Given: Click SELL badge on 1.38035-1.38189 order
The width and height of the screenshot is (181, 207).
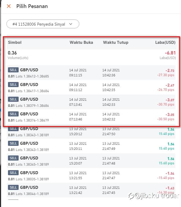Looking at the screenshot, I should pos(13,173).
